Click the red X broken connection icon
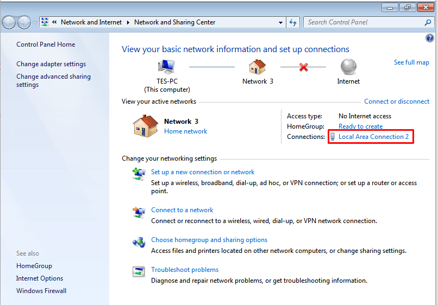The height and width of the screenshot is (305, 438). tap(303, 67)
